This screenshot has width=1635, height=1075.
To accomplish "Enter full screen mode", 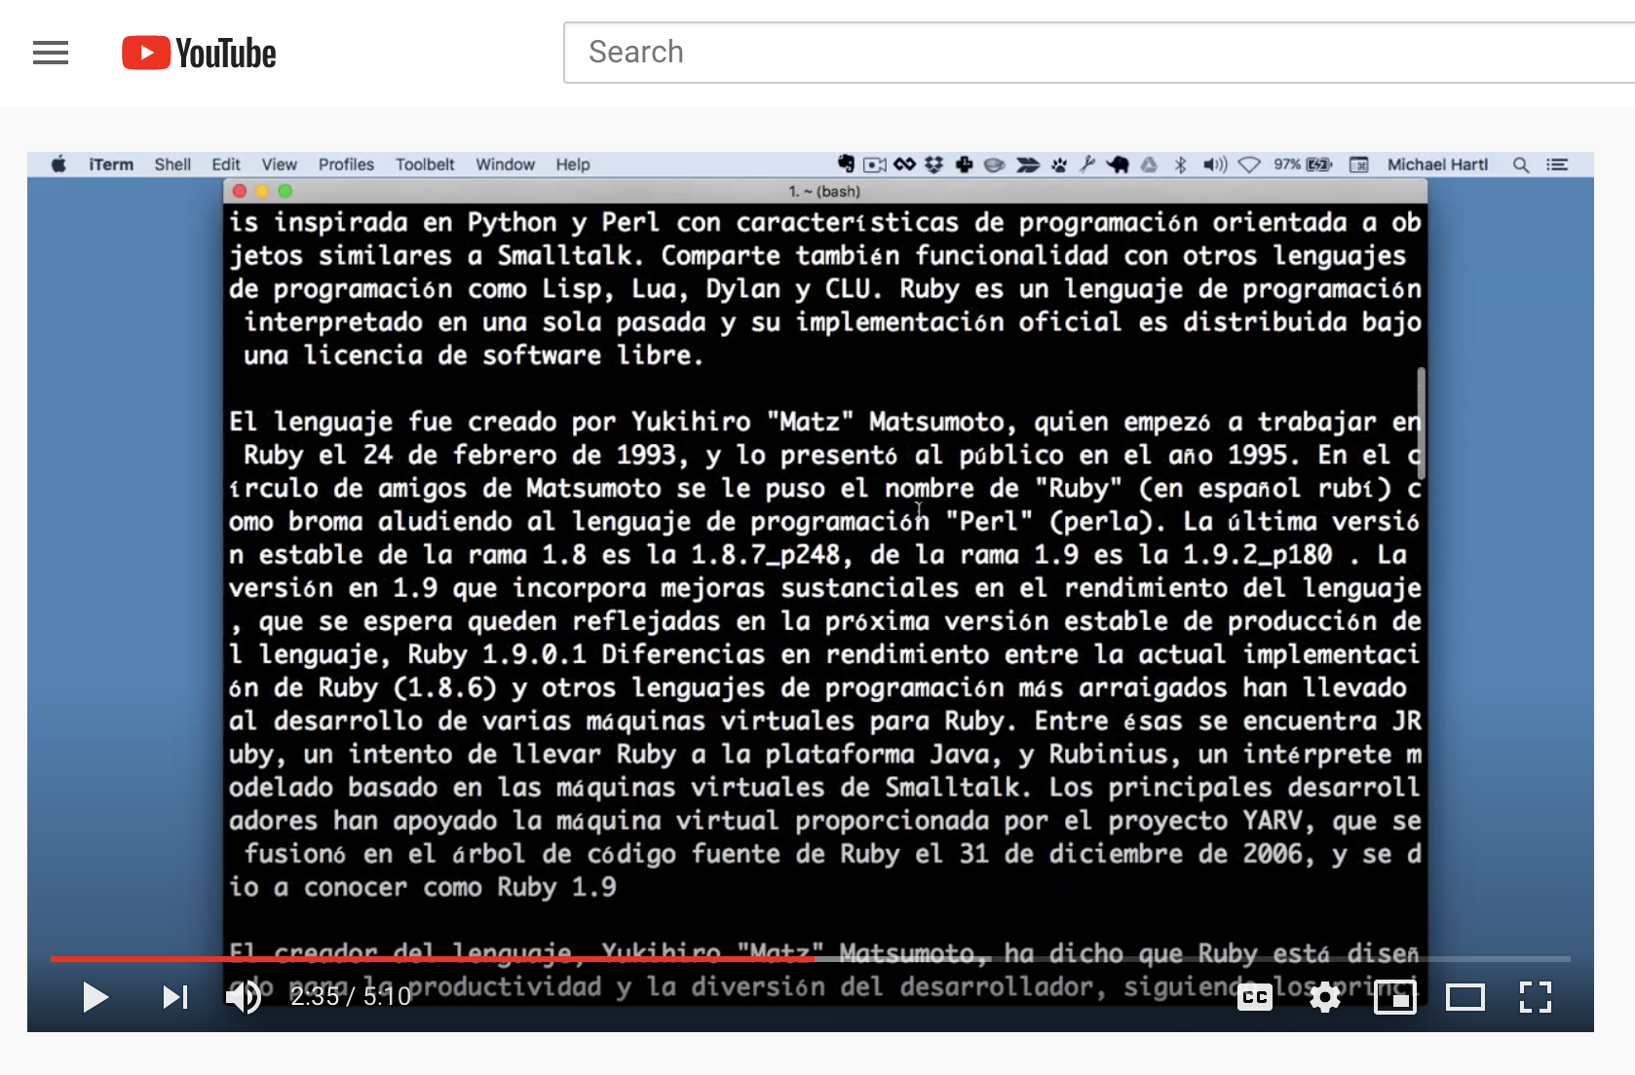I will coord(1535,996).
